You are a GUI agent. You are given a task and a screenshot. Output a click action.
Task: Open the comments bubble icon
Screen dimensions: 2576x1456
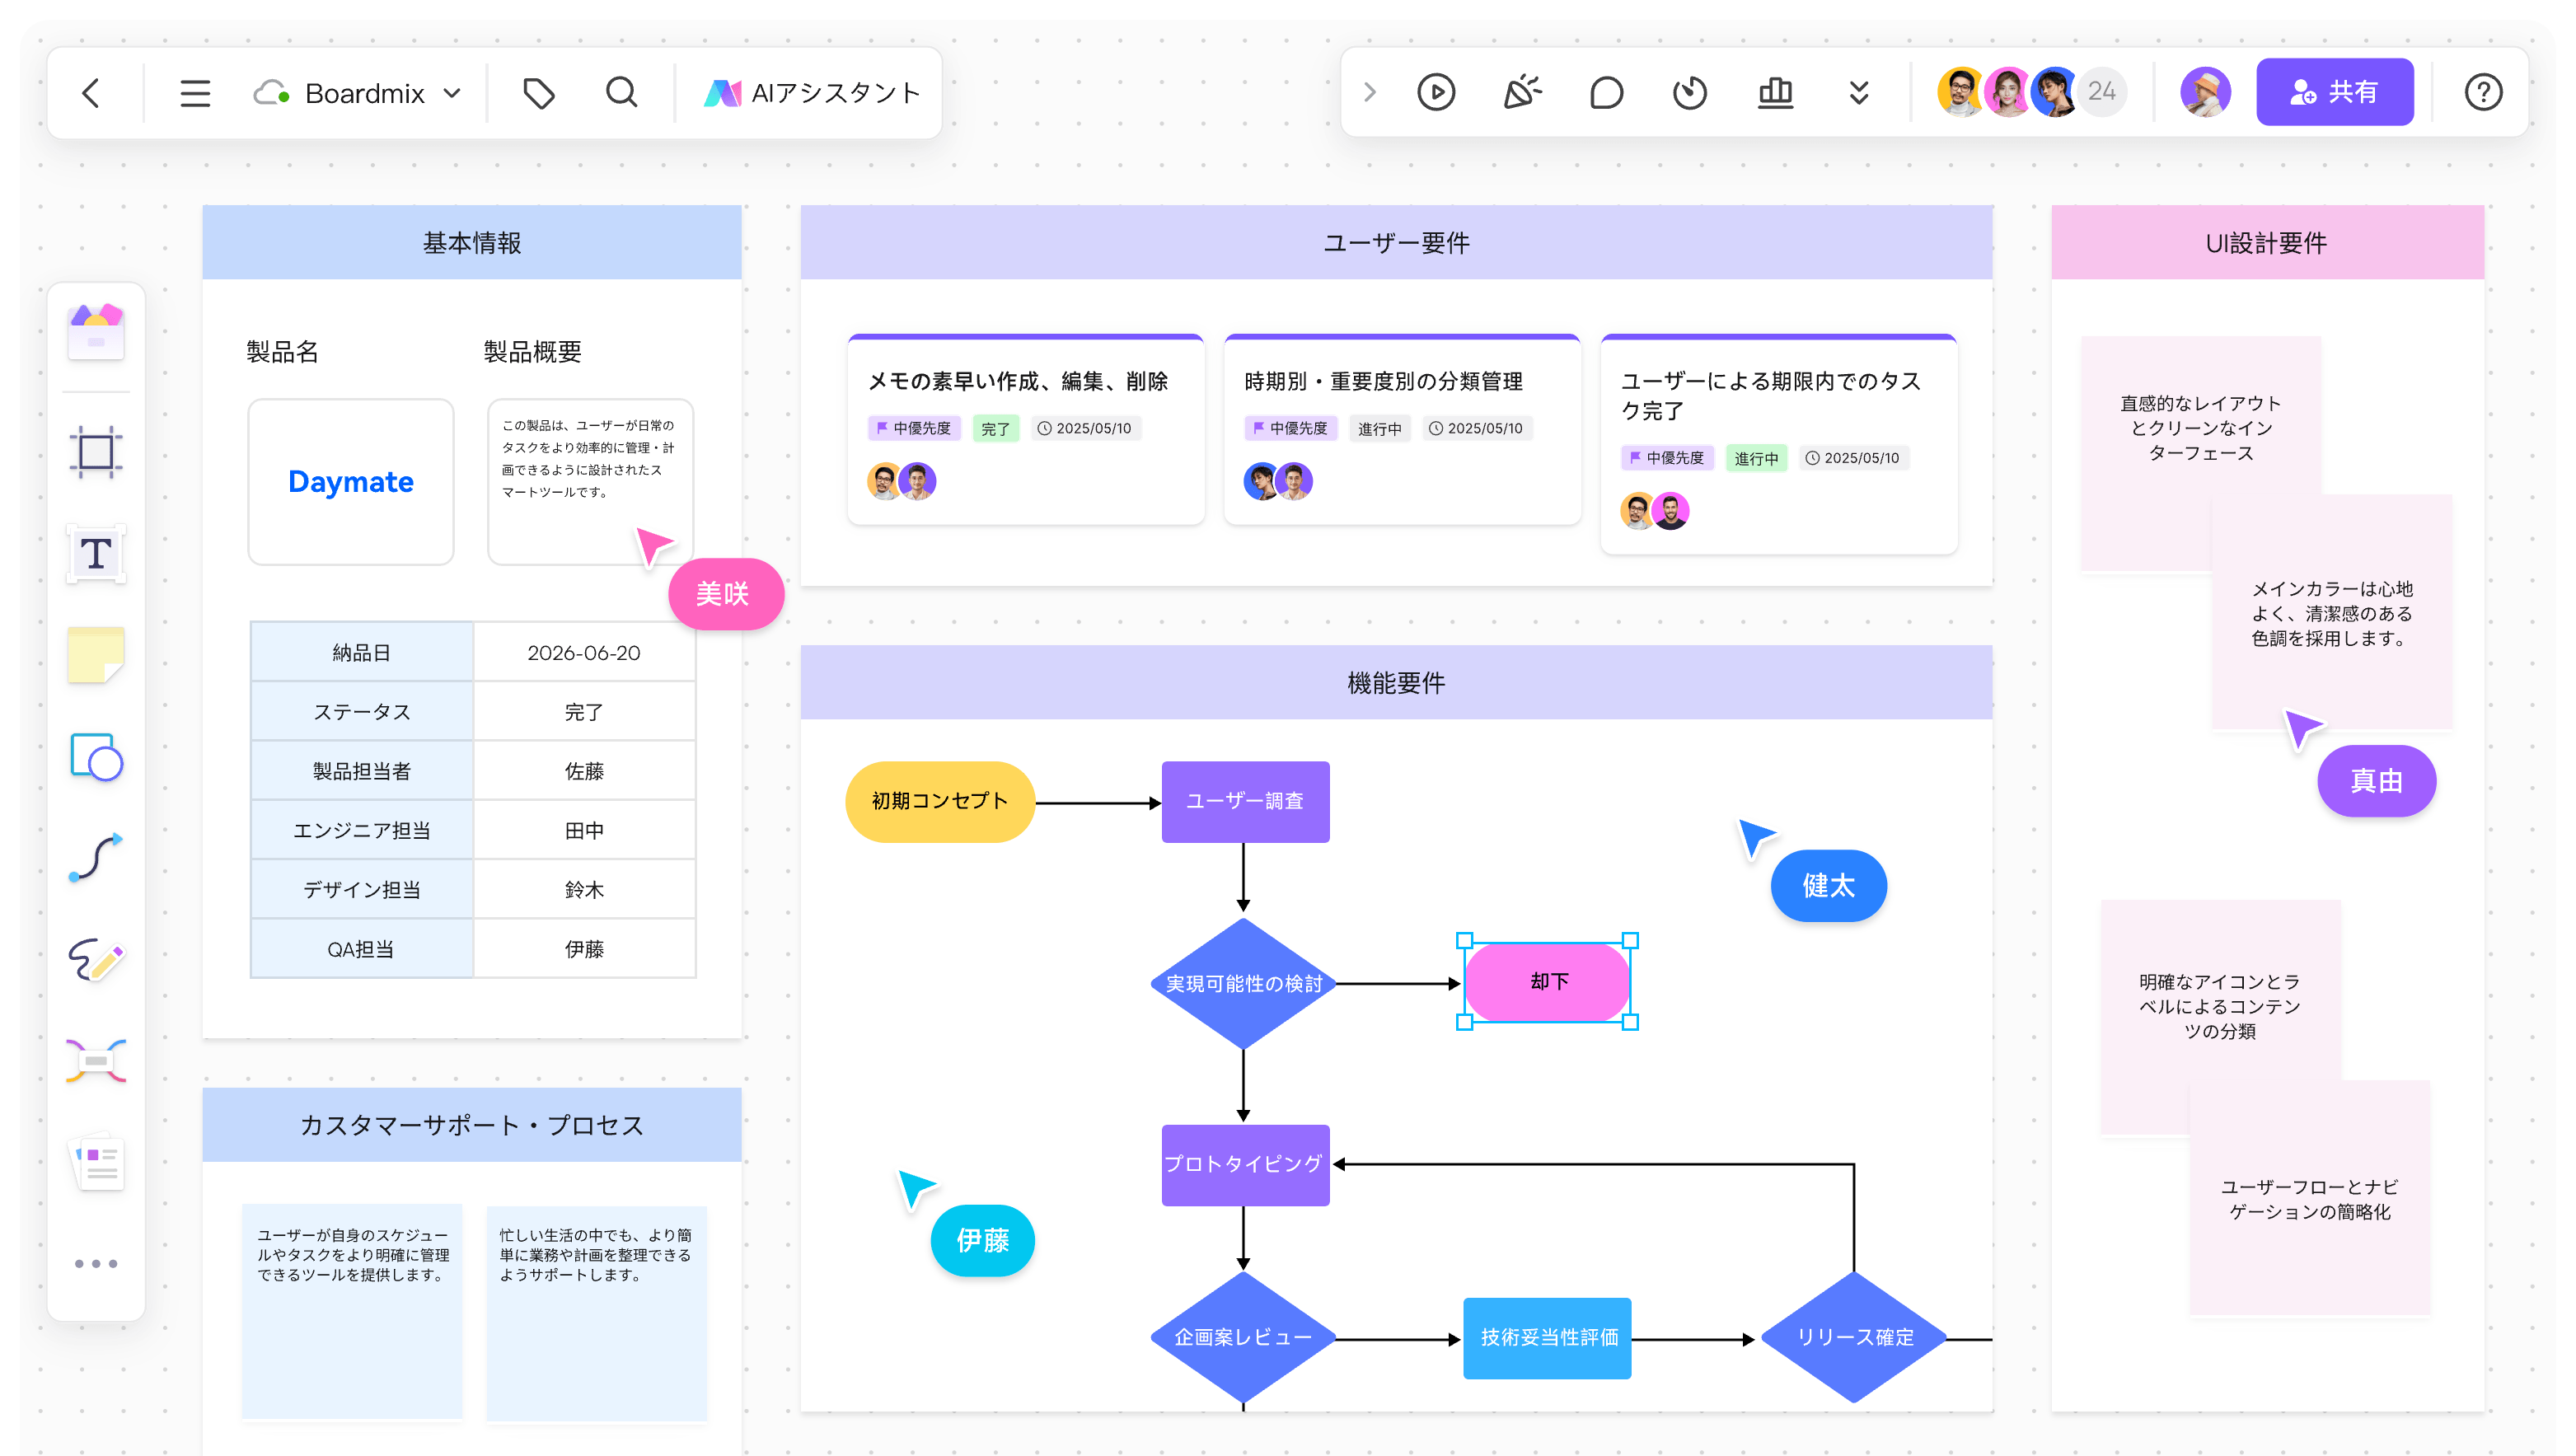pyautogui.click(x=1606, y=93)
